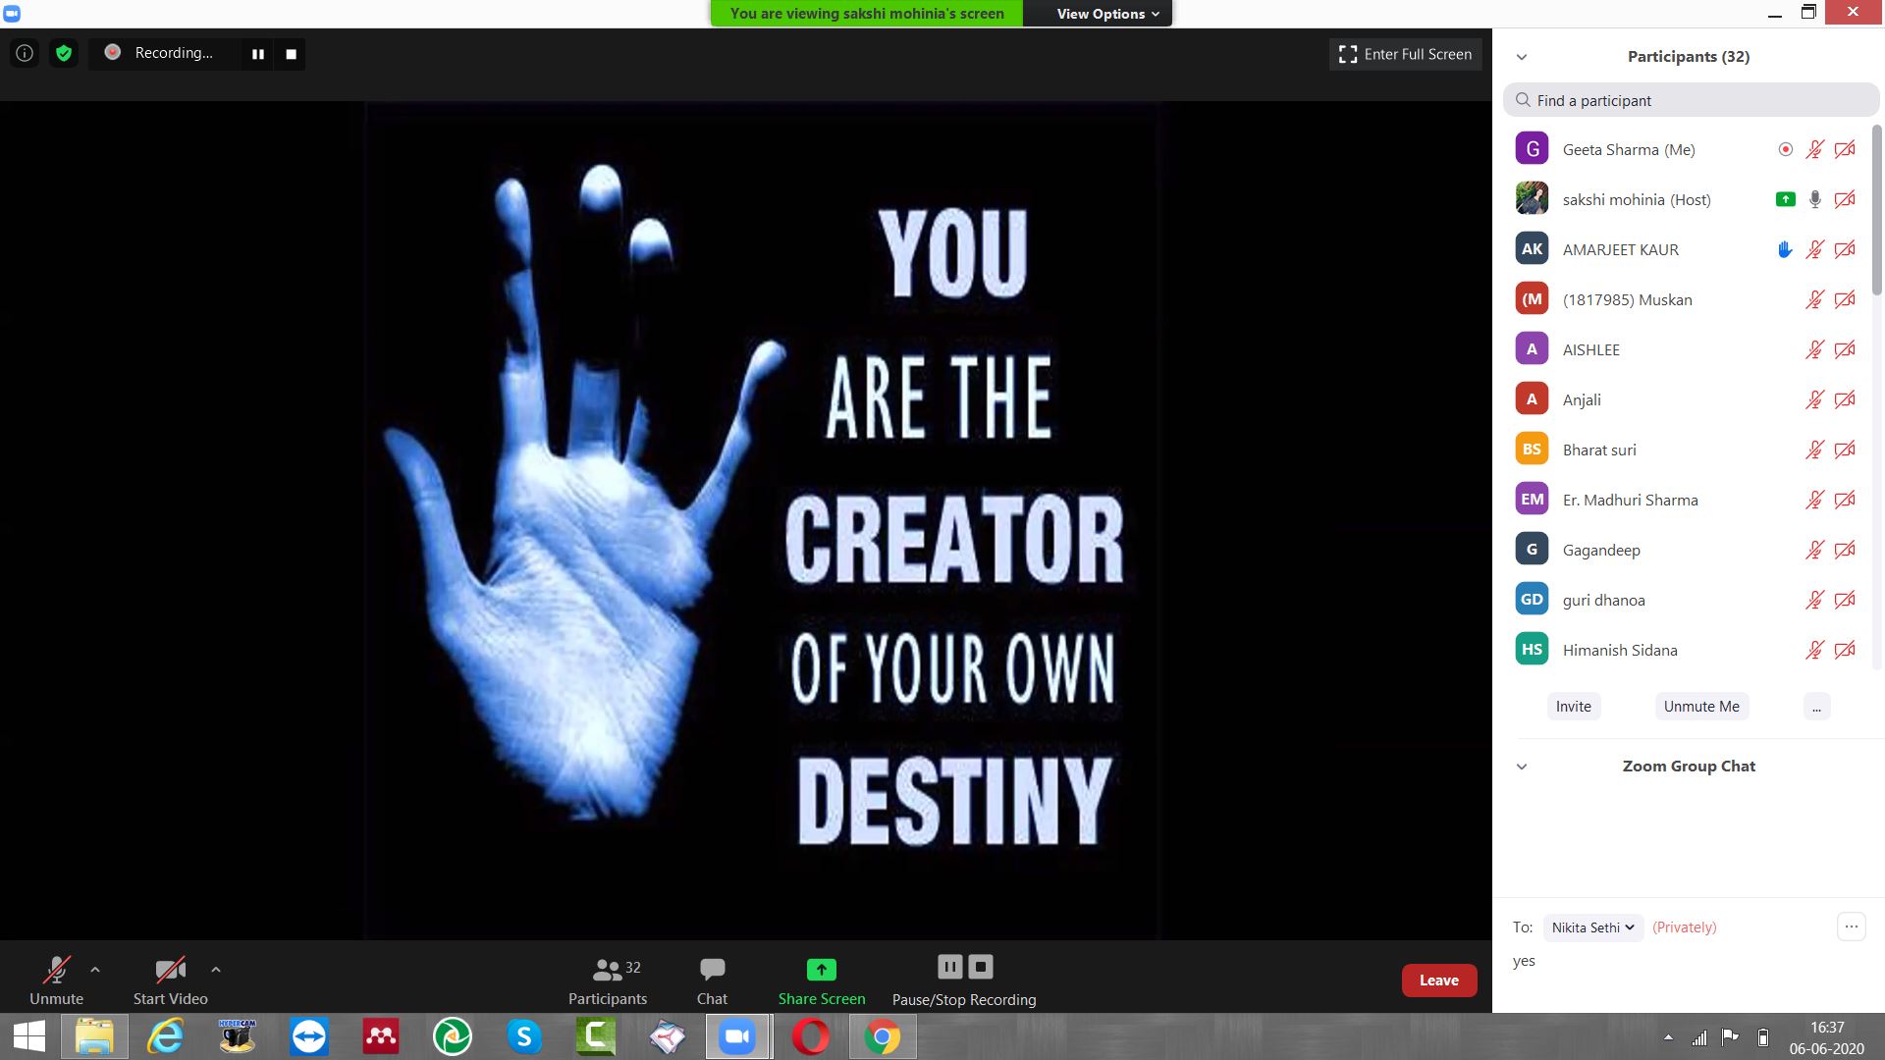This screenshot has width=1885, height=1060.
Task: Open chat more options ellipsis button
Action: 1851,927
